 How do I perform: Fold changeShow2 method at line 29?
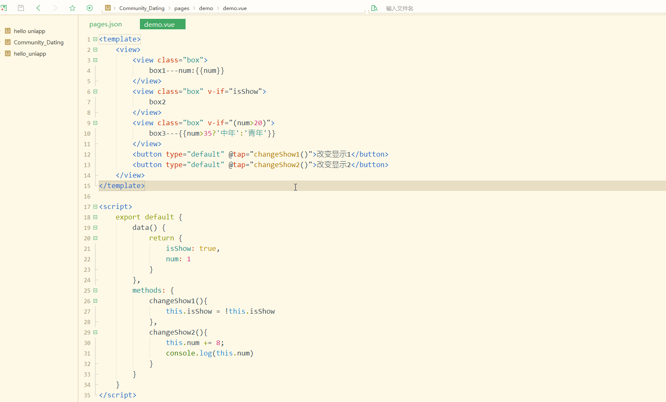tap(96, 332)
